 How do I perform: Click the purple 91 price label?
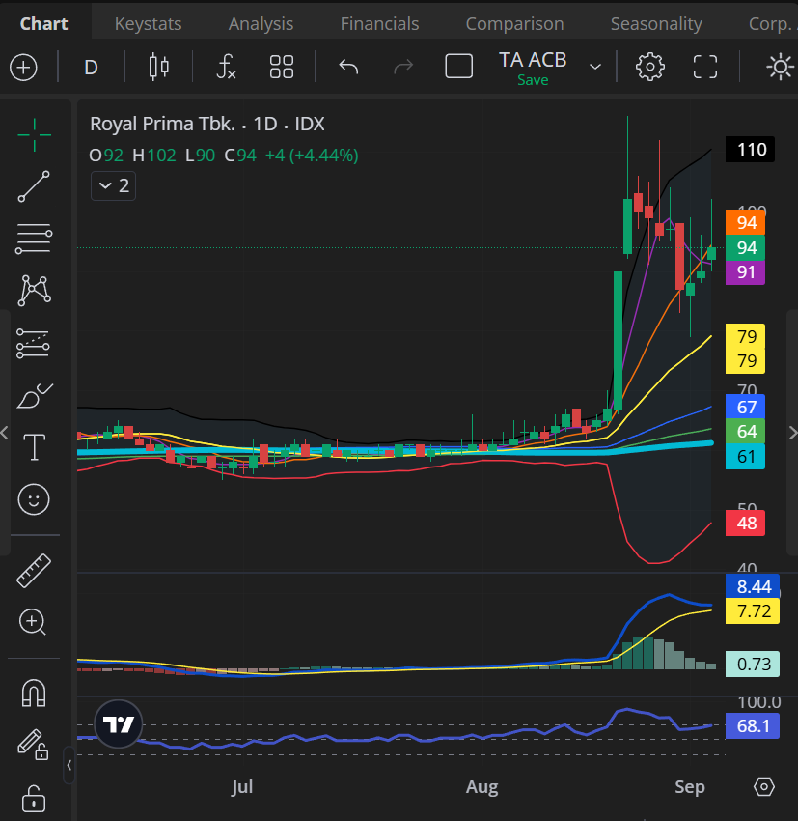point(745,272)
